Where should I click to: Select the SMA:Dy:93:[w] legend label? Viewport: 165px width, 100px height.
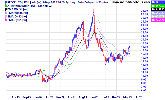[17, 16]
